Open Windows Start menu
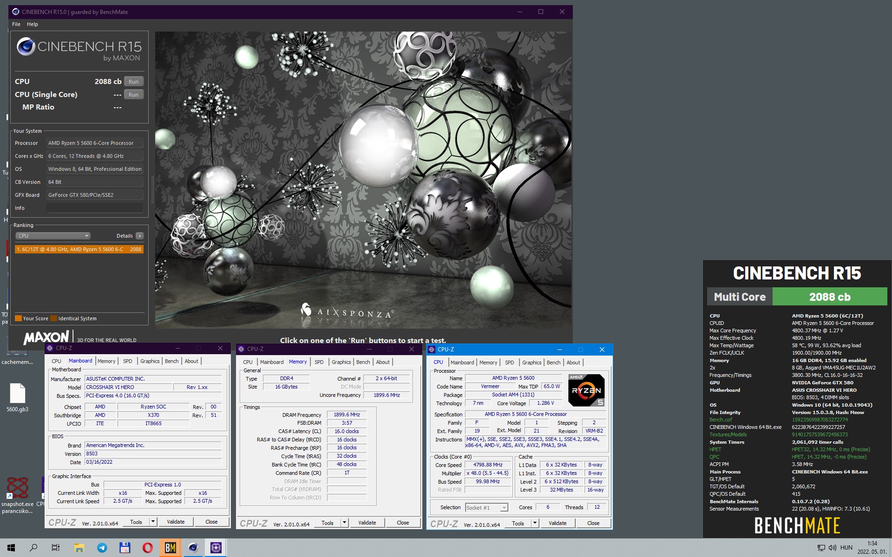The height and width of the screenshot is (557, 892). [x=11, y=548]
